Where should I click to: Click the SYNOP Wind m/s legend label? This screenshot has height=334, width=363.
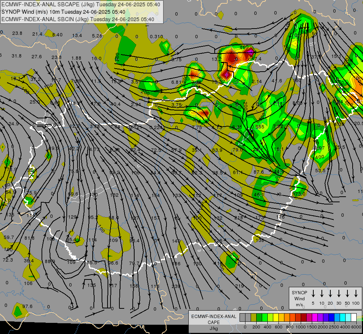tap(299, 298)
